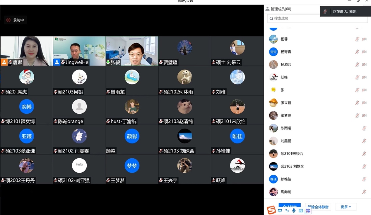The height and width of the screenshot is (215, 371).
Task: Click the Sogou voice input microphone icon
Action: click(294, 211)
